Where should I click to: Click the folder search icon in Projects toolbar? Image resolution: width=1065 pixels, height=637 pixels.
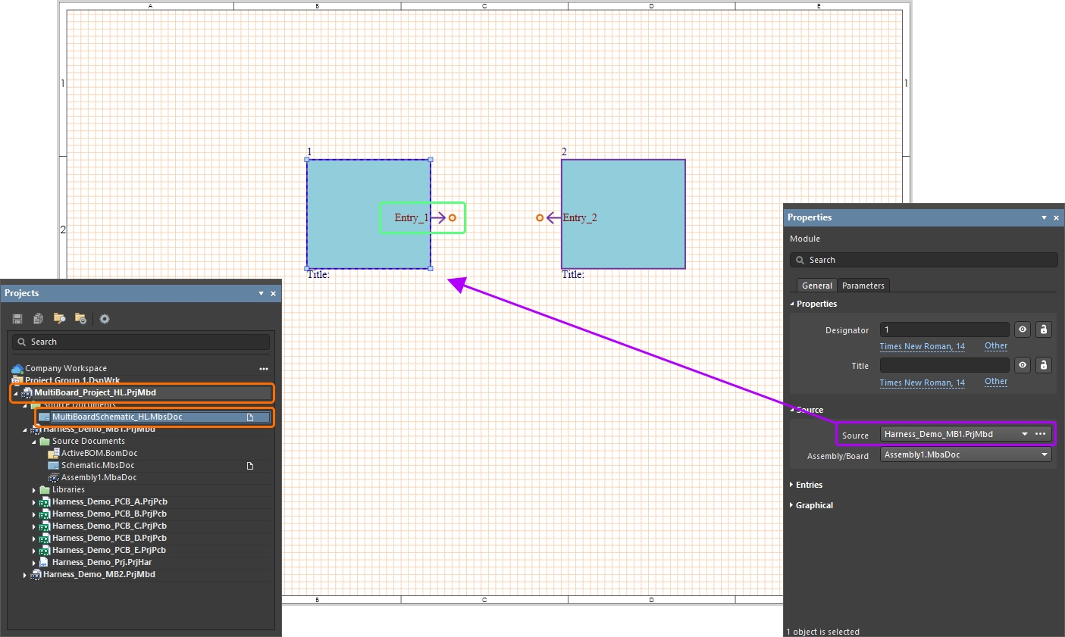pyautogui.click(x=80, y=319)
